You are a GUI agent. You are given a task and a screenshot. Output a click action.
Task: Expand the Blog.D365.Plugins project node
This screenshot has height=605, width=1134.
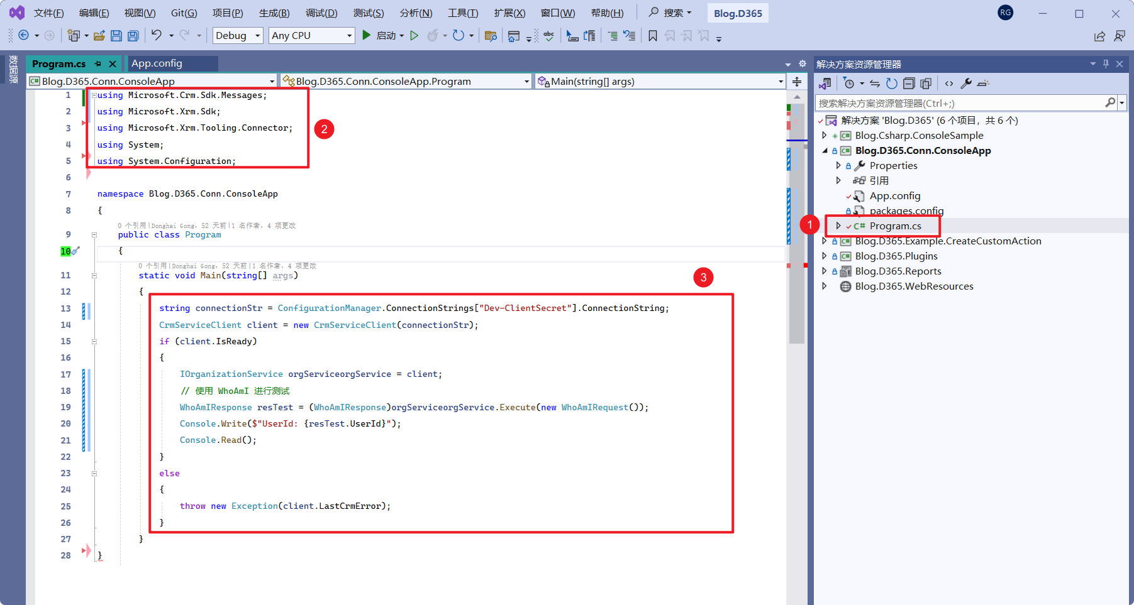tap(825, 256)
